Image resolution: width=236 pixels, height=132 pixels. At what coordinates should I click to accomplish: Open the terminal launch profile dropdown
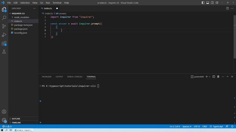pyautogui.click(x=209, y=77)
